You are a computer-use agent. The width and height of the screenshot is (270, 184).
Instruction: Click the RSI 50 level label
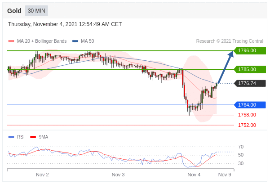click(x=241, y=155)
